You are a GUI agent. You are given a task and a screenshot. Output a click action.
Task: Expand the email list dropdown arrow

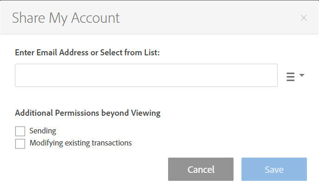click(302, 75)
